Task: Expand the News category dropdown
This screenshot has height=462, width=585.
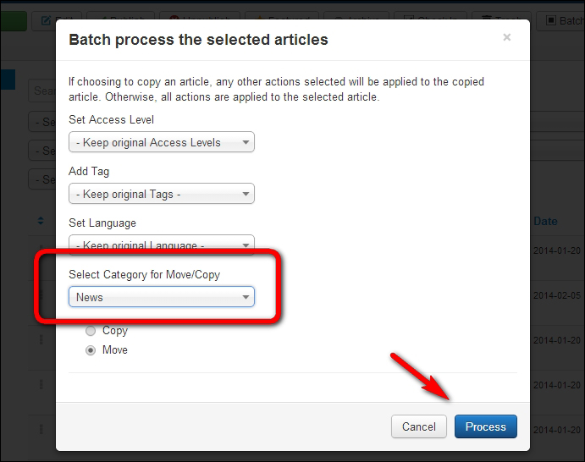Action: coord(162,297)
